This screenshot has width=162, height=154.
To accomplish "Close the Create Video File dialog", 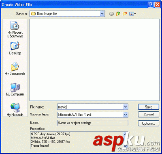I will click(x=157, y=4).
